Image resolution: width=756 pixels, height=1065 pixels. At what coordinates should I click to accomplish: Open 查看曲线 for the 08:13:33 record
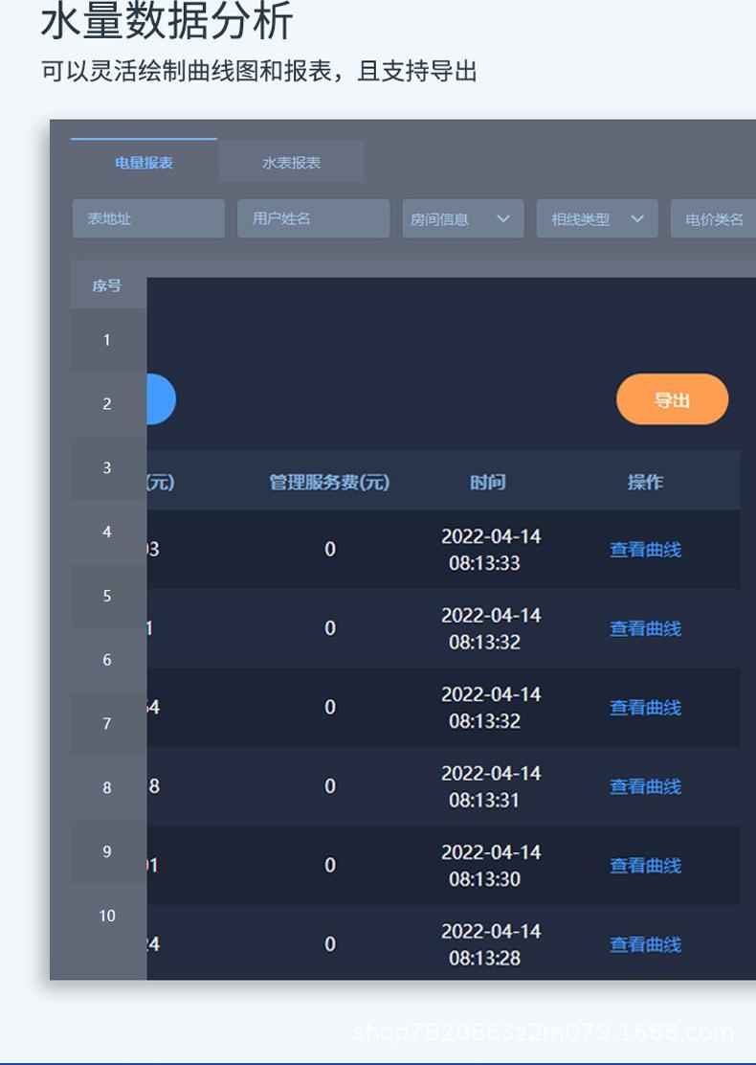pos(645,550)
